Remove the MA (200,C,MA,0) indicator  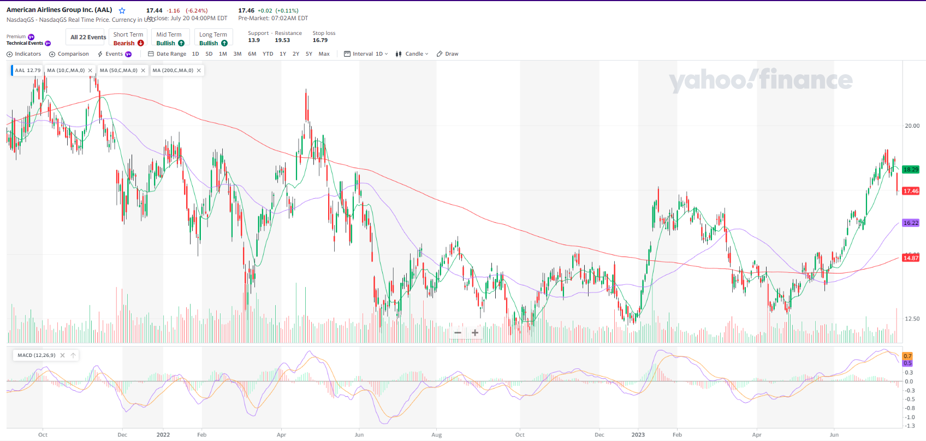click(x=199, y=70)
